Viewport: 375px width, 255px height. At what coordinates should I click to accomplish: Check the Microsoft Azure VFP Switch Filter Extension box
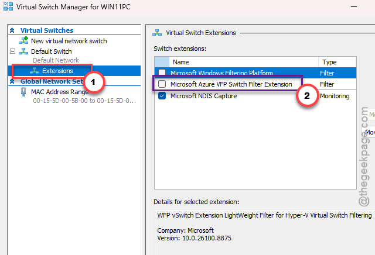pos(162,84)
